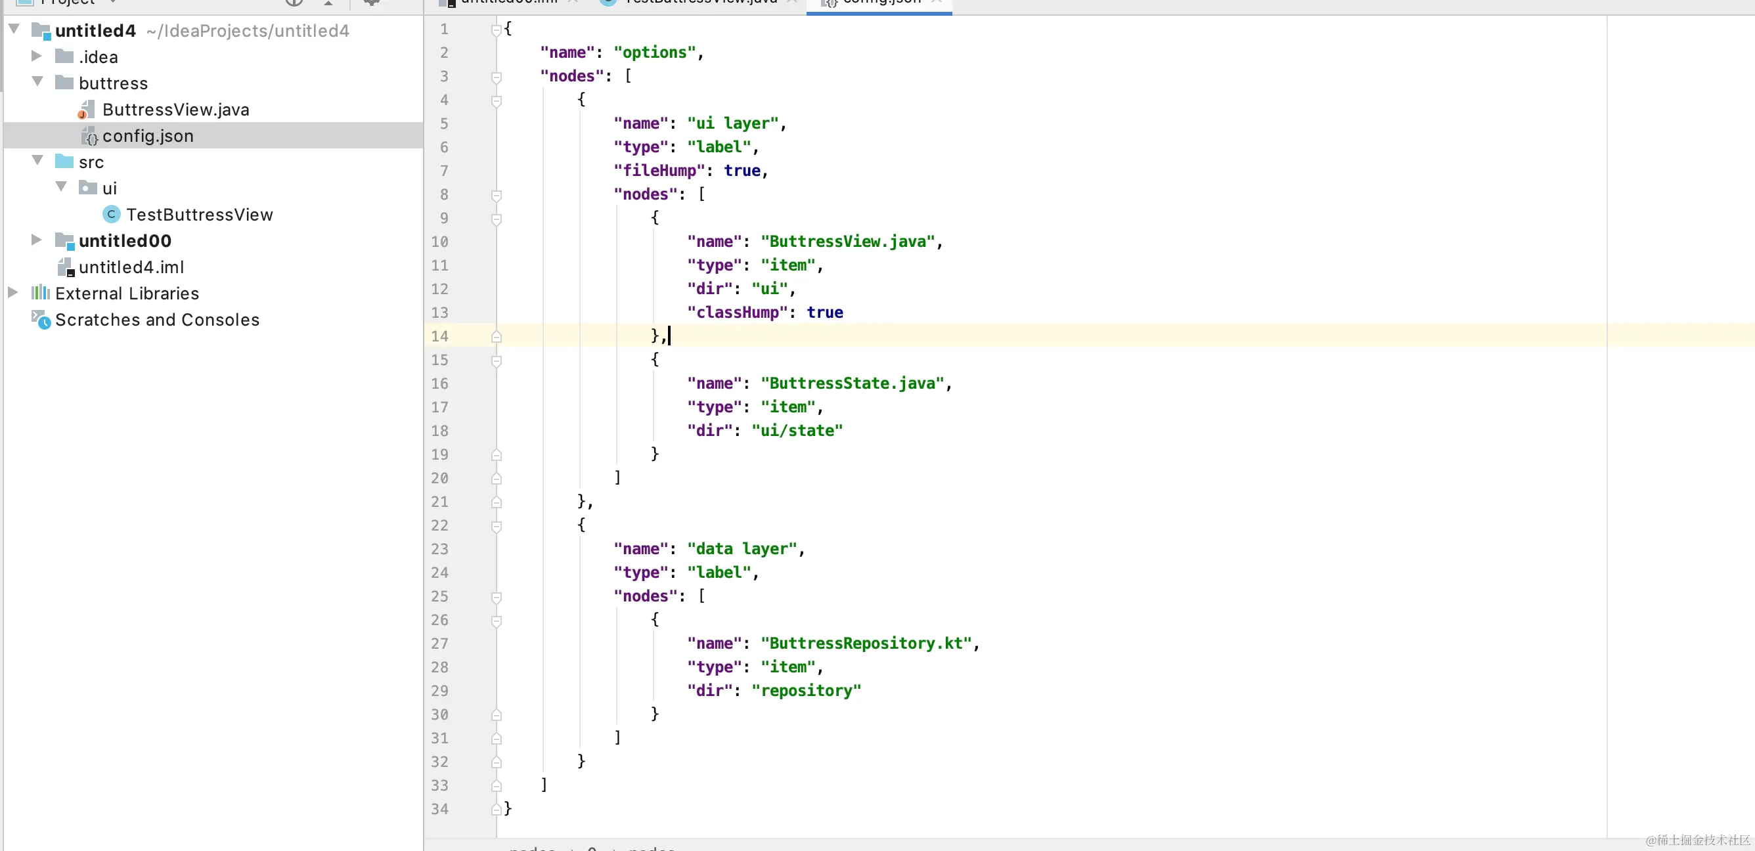The width and height of the screenshot is (1755, 851).
Task: Collapse the src folder
Action: coord(37,161)
